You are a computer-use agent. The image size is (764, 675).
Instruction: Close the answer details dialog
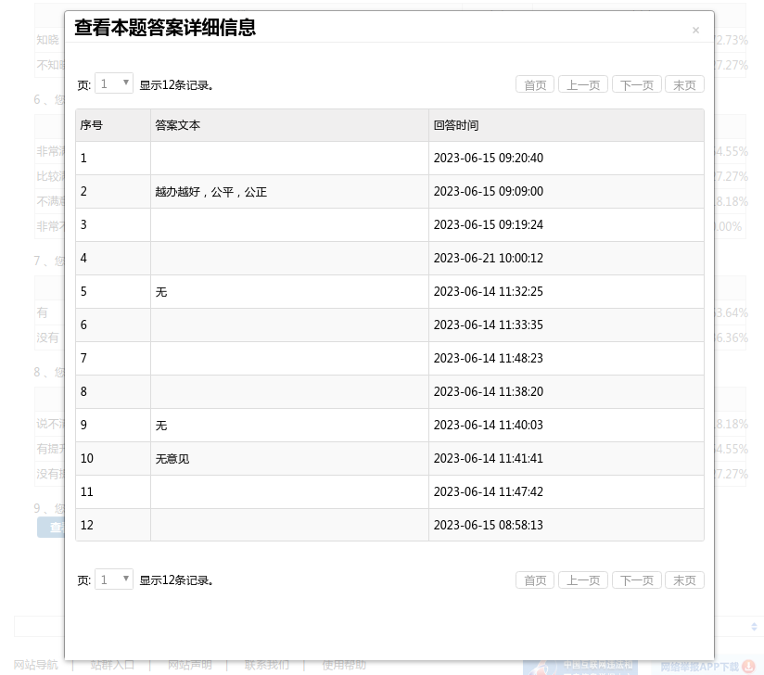(x=695, y=31)
